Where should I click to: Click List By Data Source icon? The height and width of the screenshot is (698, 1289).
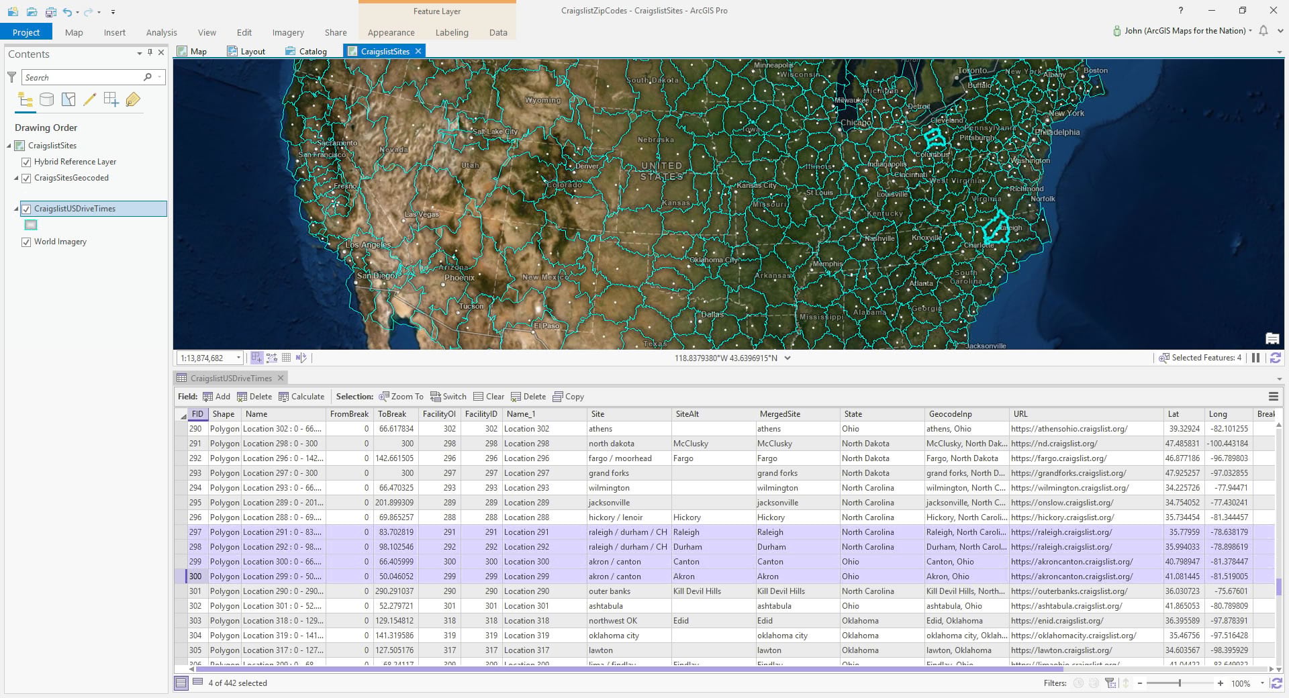click(46, 100)
